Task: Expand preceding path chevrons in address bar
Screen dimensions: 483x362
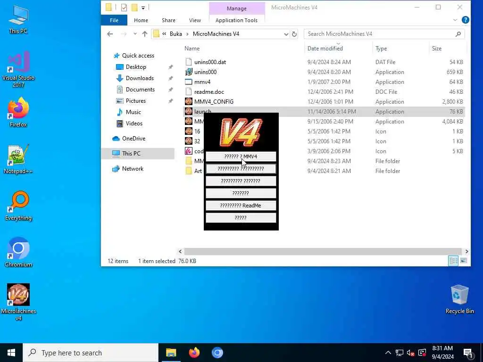Action: point(164,34)
